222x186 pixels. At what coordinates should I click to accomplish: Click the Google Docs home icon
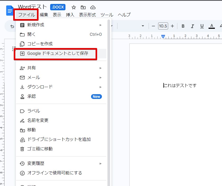pos(10,10)
